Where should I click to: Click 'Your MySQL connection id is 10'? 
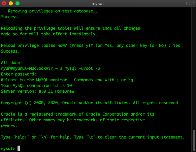click(36, 86)
